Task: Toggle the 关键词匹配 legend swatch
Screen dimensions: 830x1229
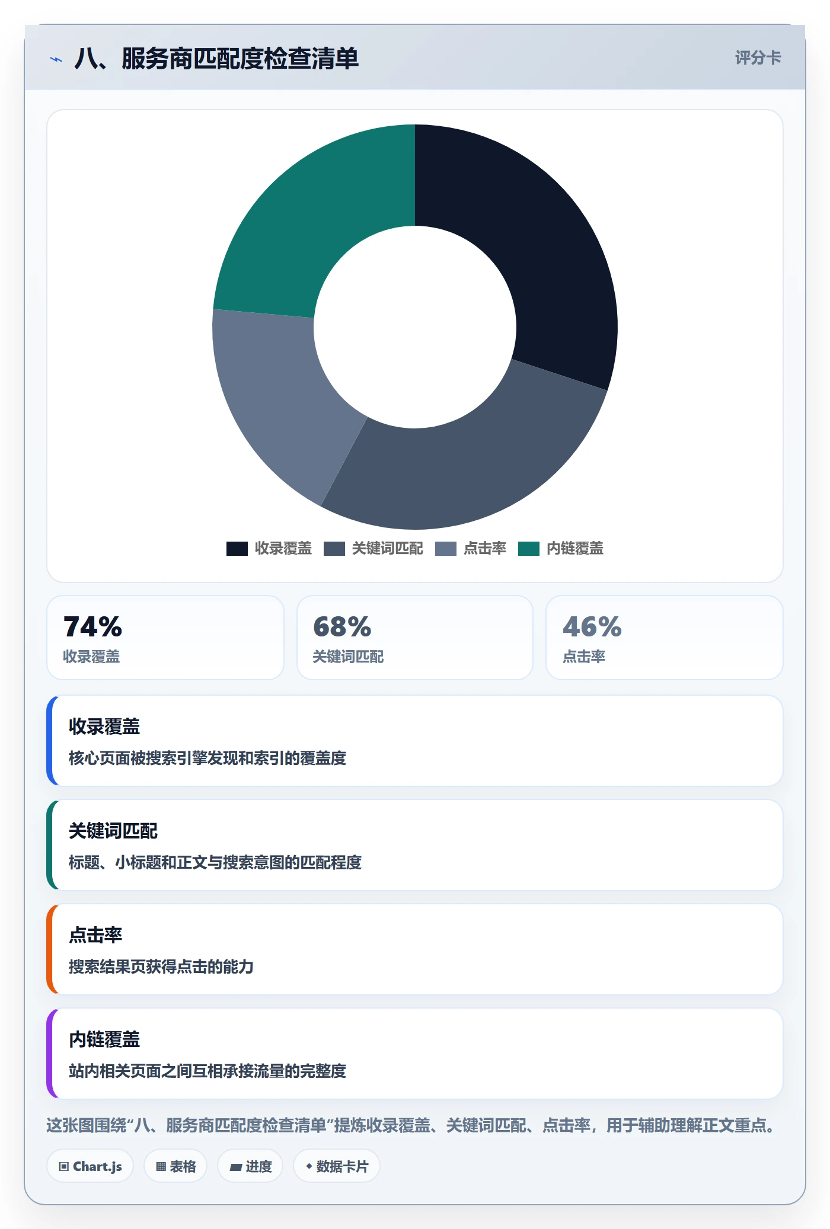Action: pyautogui.click(x=334, y=549)
